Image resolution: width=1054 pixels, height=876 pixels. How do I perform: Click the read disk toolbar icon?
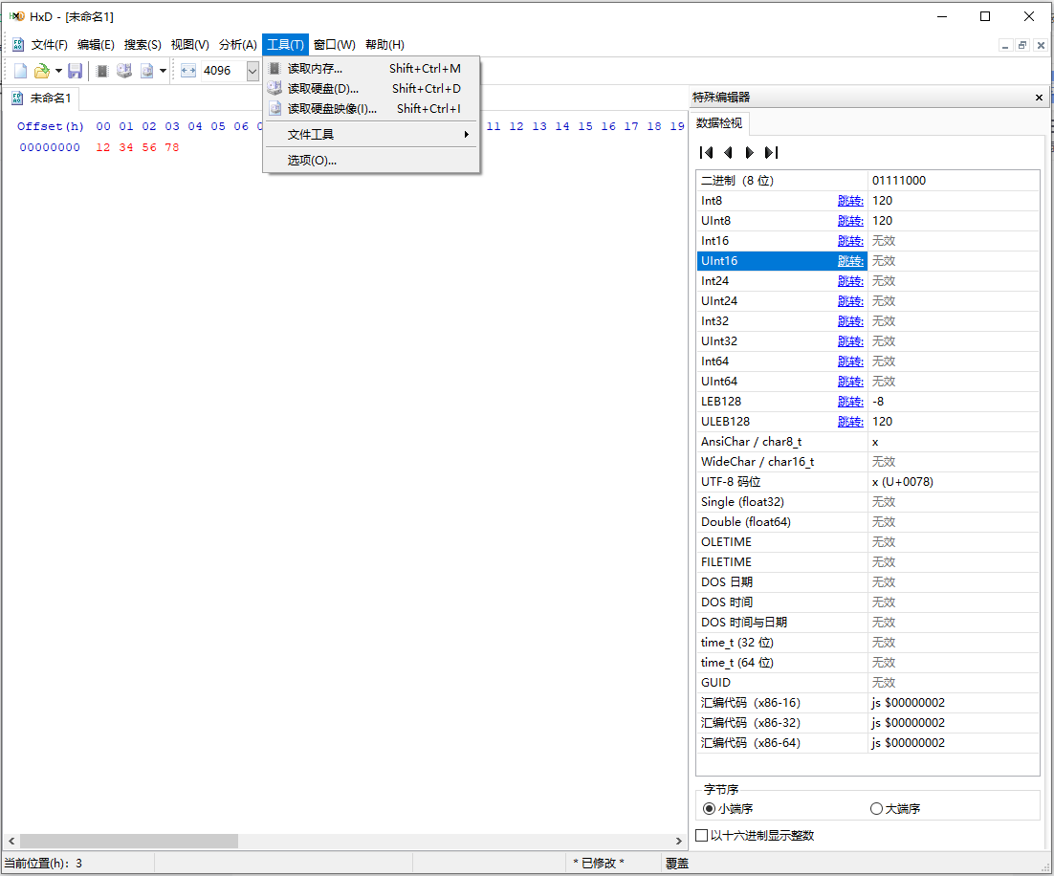pyautogui.click(x=124, y=70)
